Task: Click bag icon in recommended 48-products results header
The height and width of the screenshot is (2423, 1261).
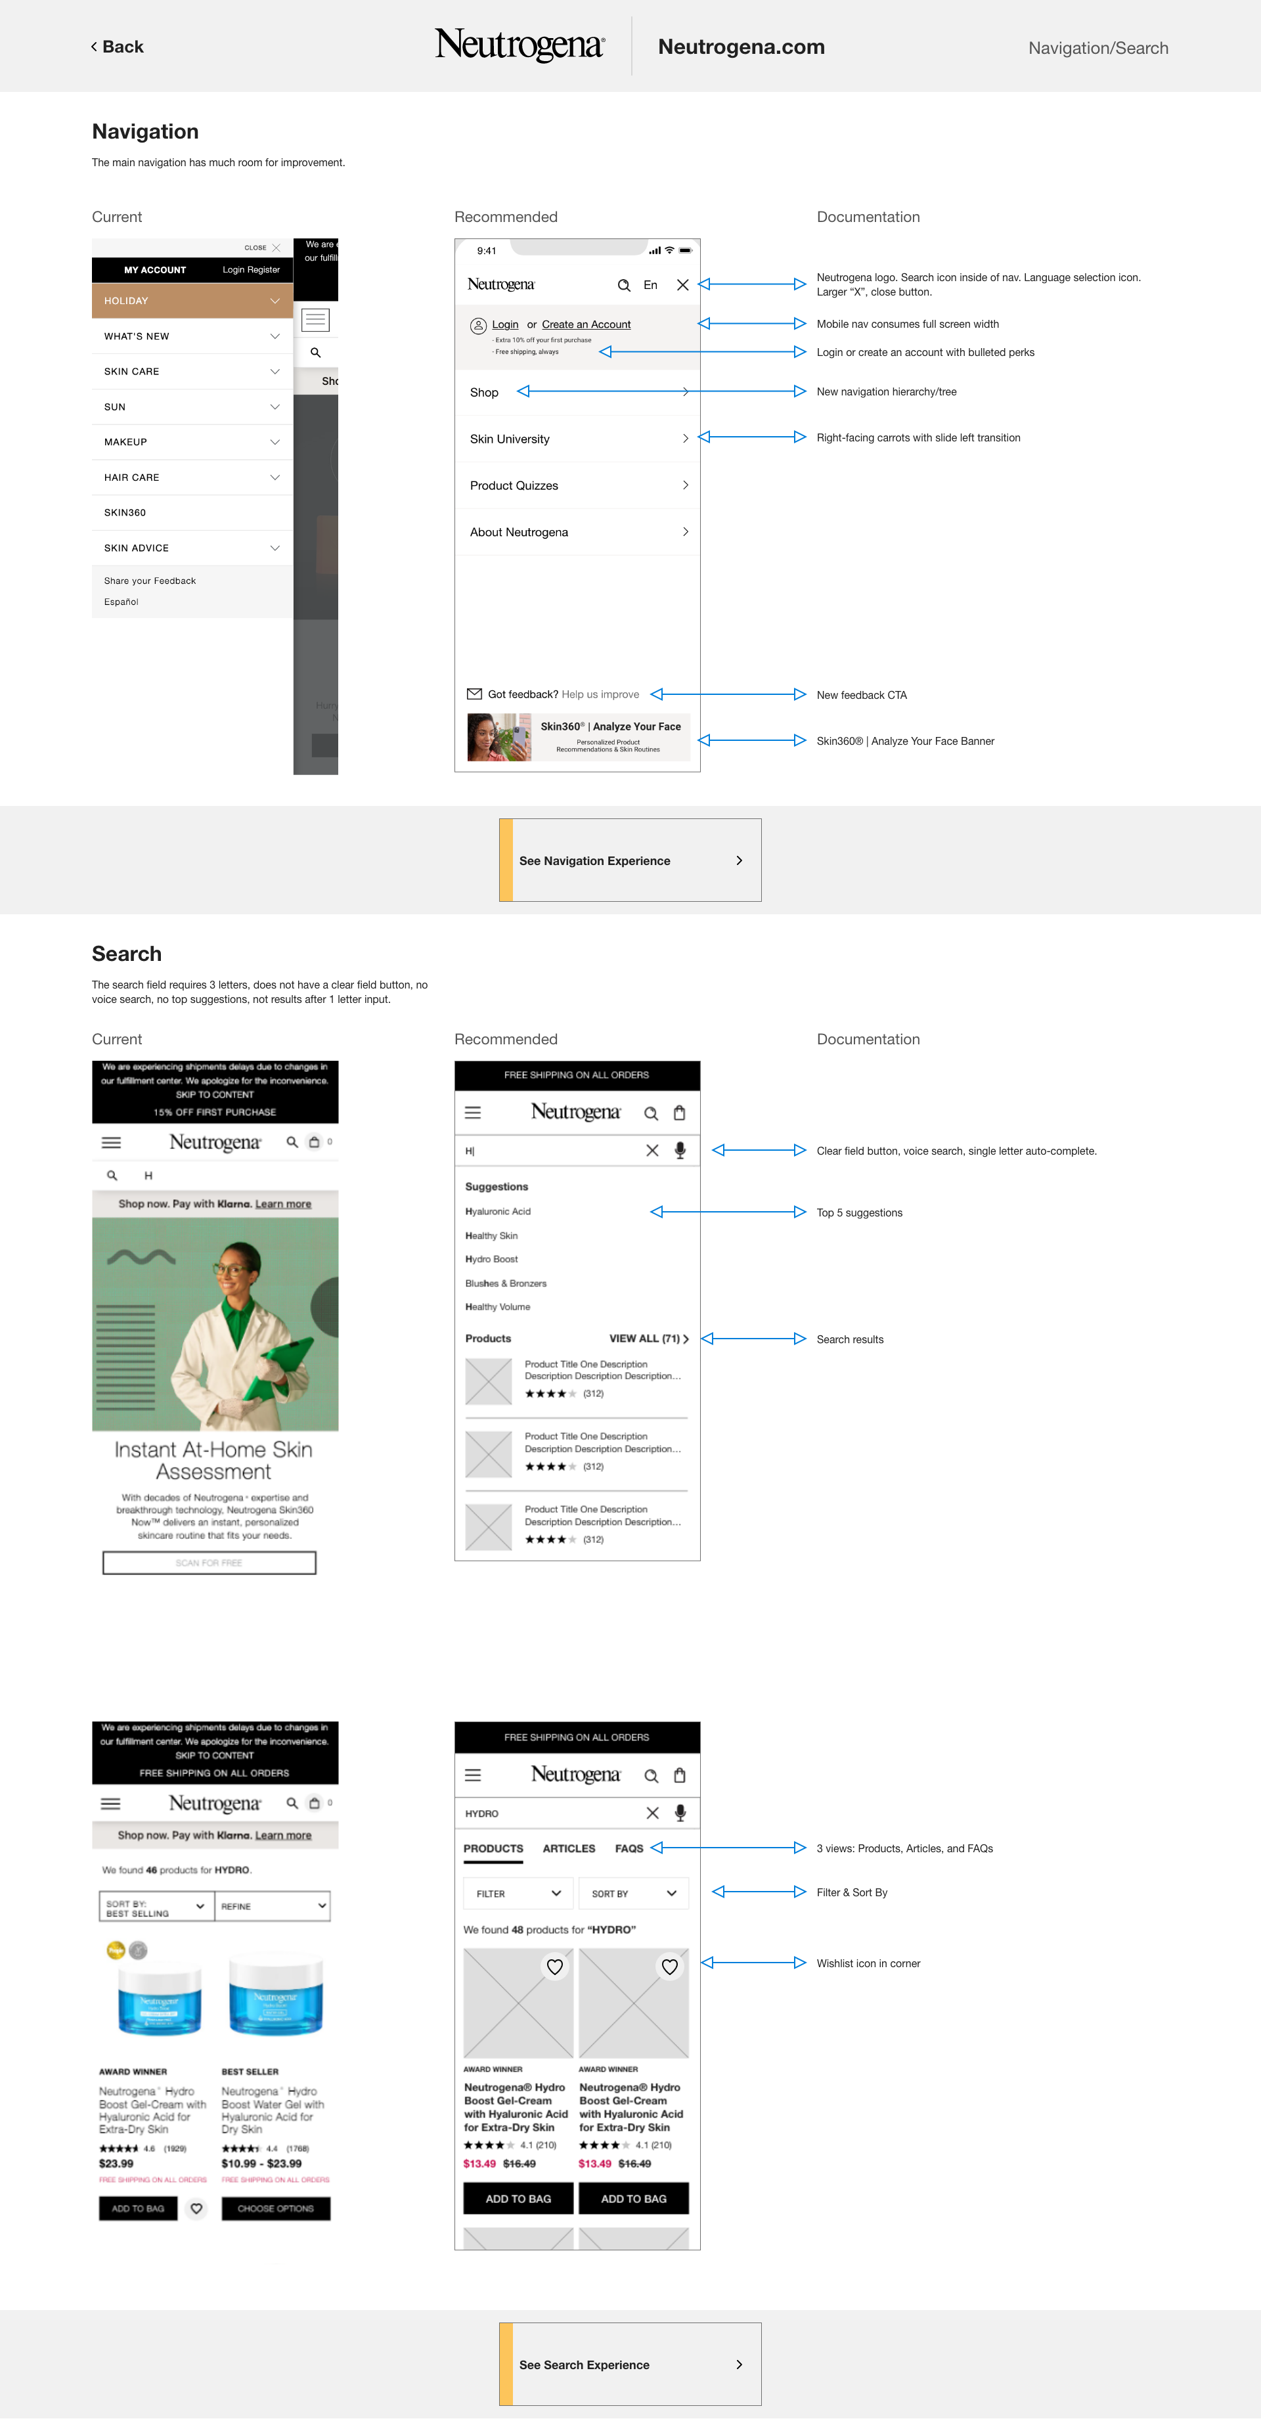Action: pos(680,1775)
